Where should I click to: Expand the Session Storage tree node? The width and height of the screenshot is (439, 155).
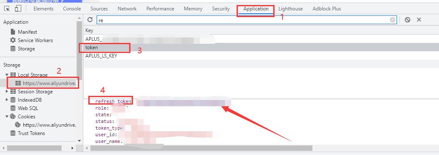point(7,92)
